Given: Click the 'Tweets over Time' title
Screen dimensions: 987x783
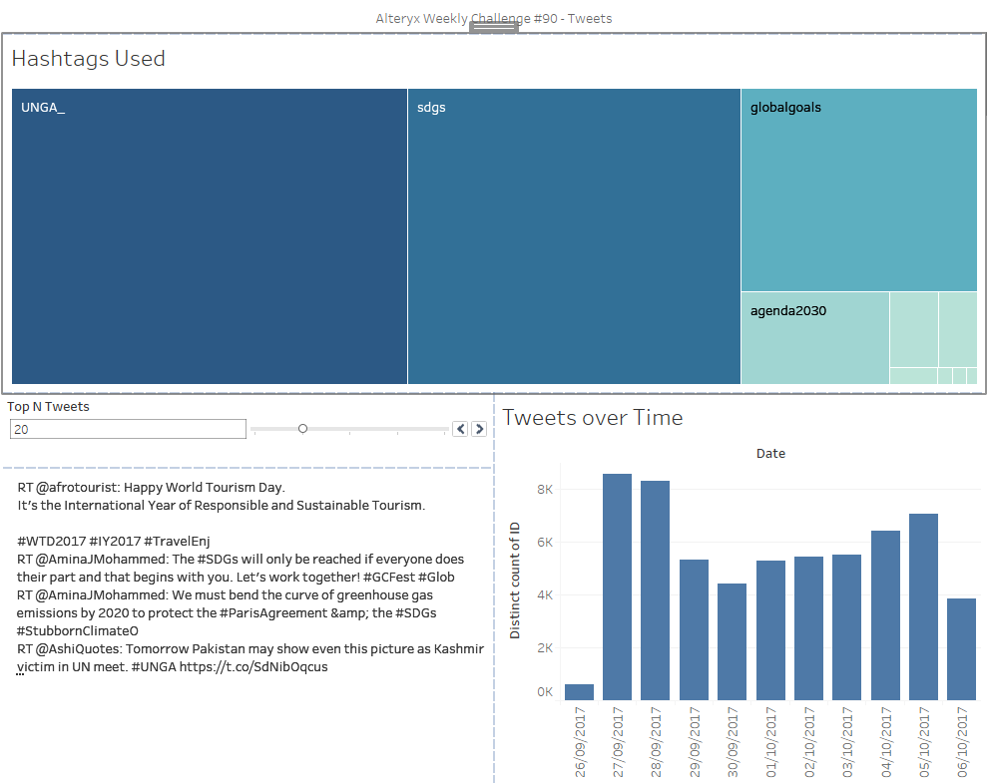Looking at the screenshot, I should coord(593,418).
